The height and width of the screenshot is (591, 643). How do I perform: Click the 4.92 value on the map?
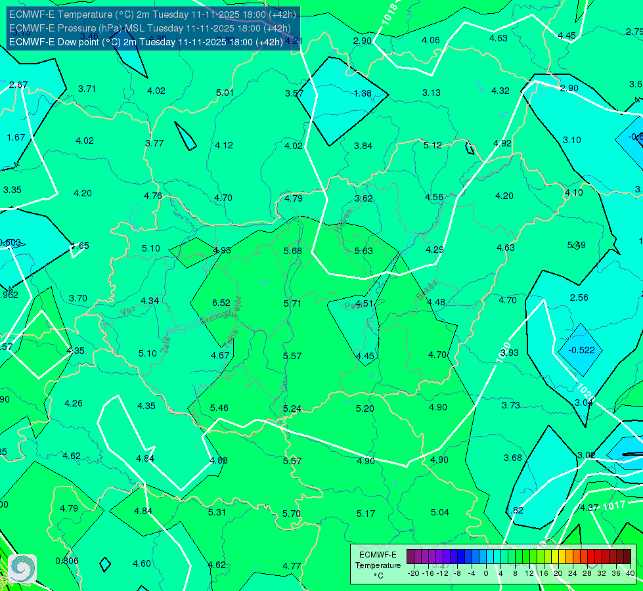pyautogui.click(x=502, y=143)
